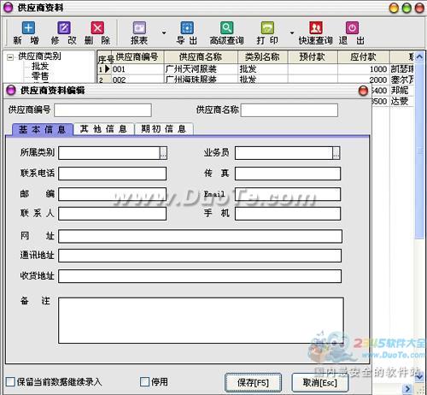Enable 保留当前数据继续录入 checkbox
The image size is (427, 395).
tap(10, 381)
